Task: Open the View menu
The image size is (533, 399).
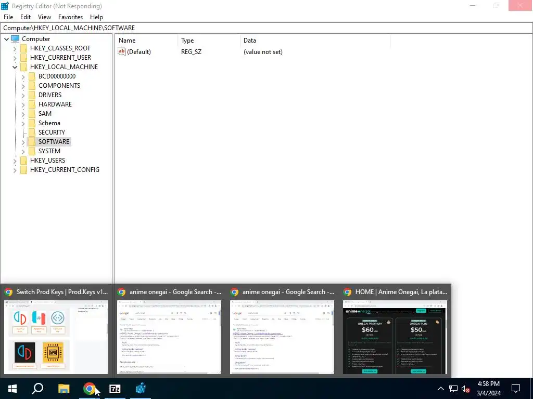Action: [x=44, y=17]
